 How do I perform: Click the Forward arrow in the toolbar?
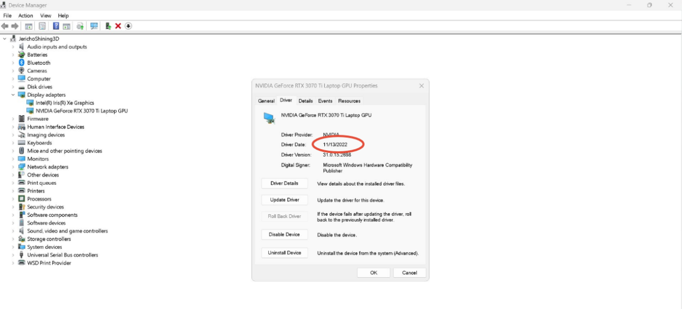pos(15,26)
